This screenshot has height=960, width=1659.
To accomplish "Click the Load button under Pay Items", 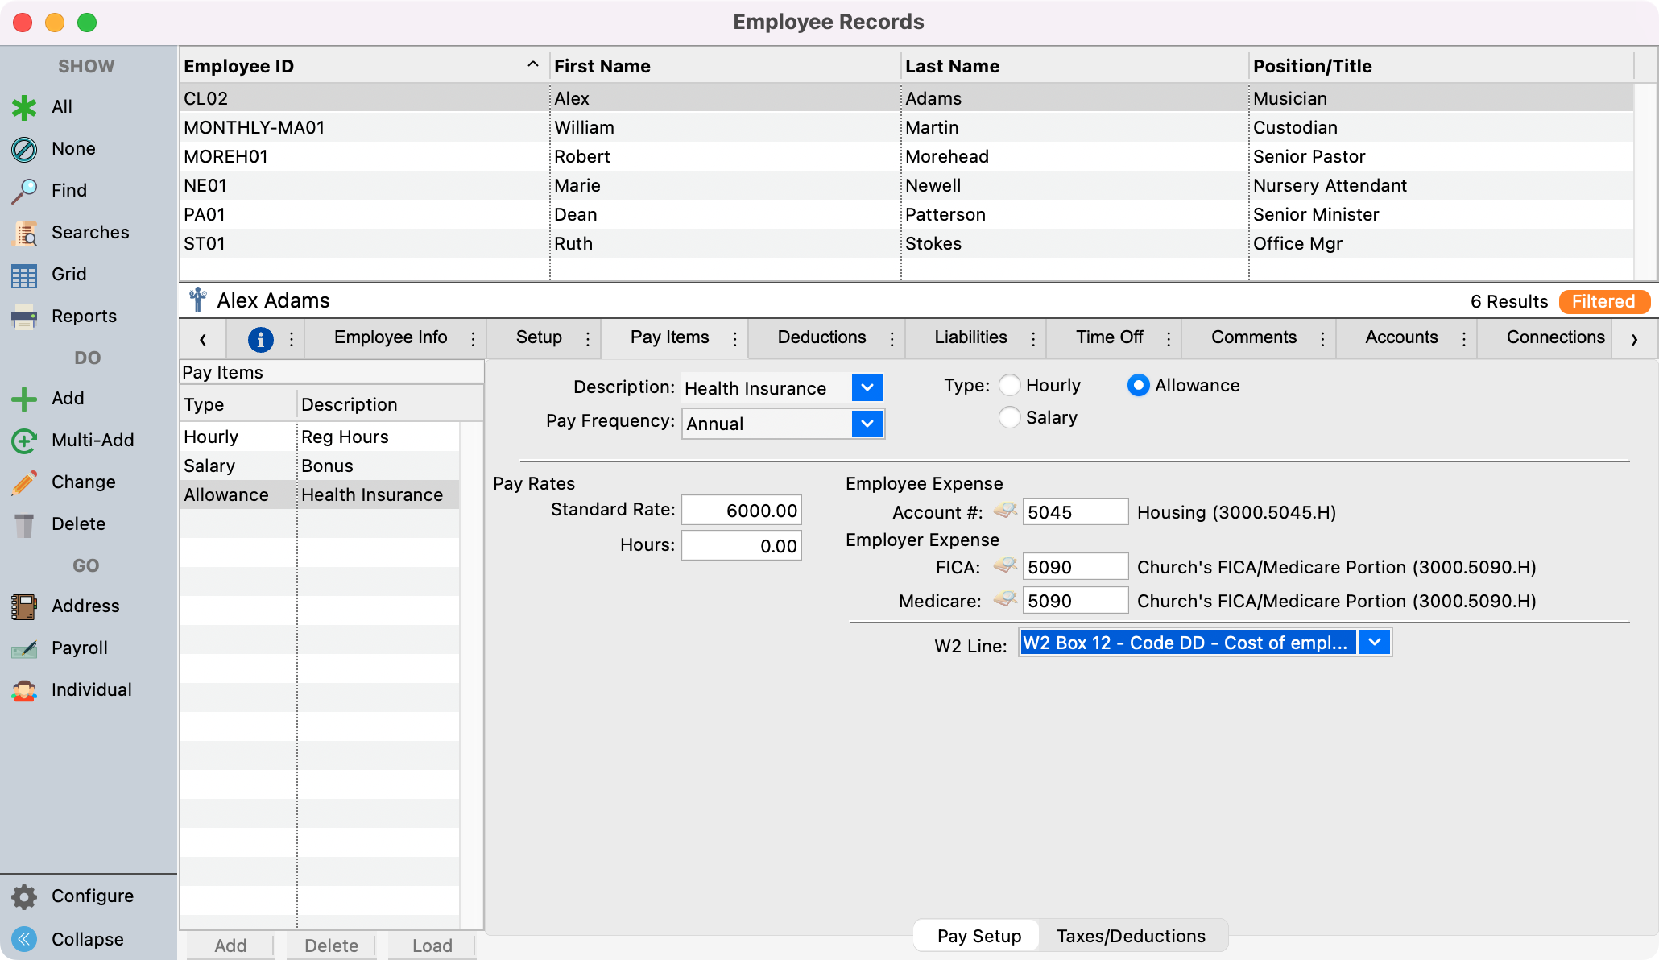I will 432,946.
